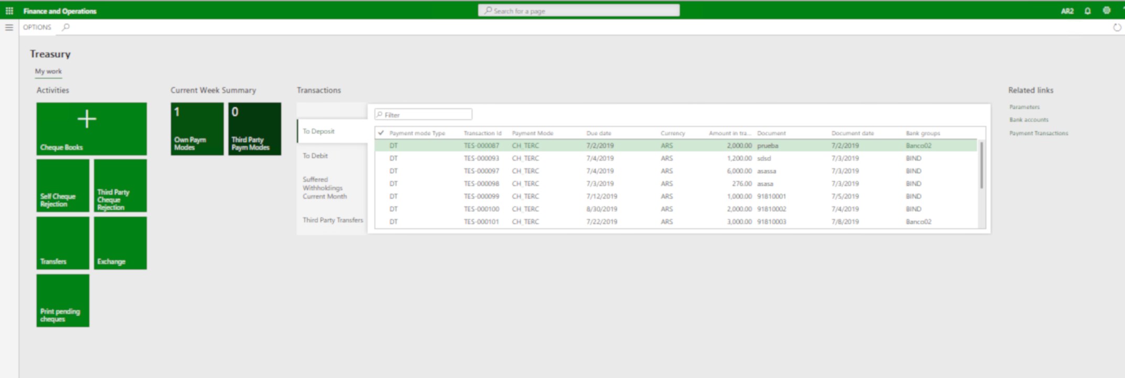The width and height of the screenshot is (1125, 378).
Task: Sort by Currency column header
Action: (x=673, y=133)
